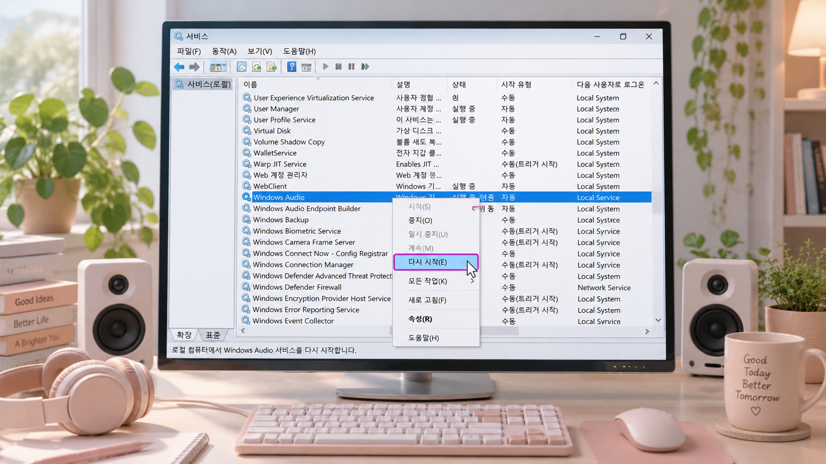
Task: Click the Stop service square icon
Action: [x=338, y=67]
